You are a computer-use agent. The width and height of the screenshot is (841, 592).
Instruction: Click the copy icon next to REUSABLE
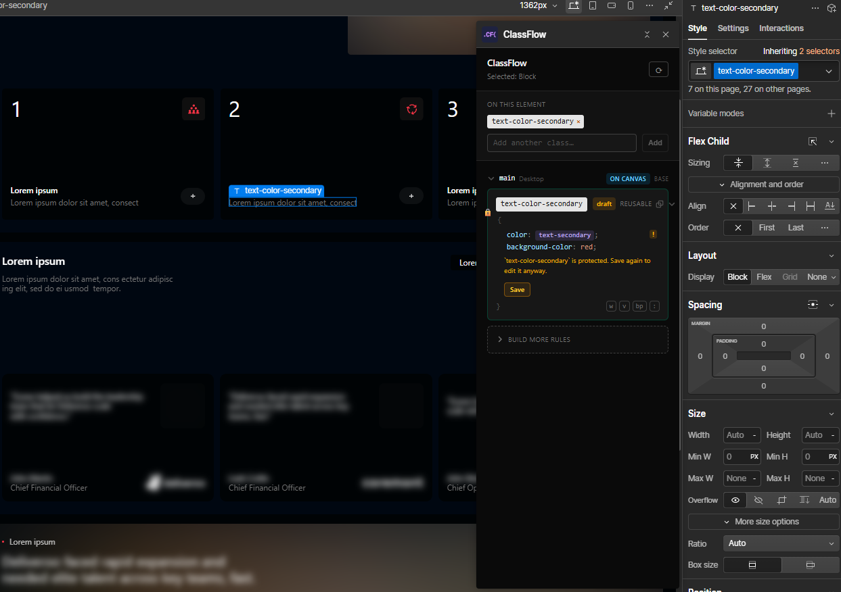pyautogui.click(x=660, y=204)
